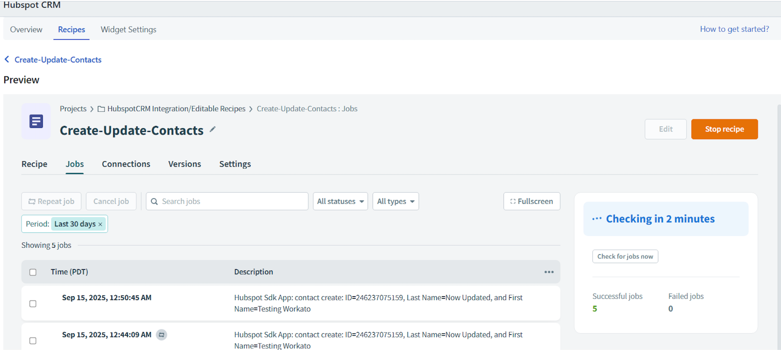Screen dimensions: 781x350
Task: Switch to the Overview tab
Action: point(26,29)
